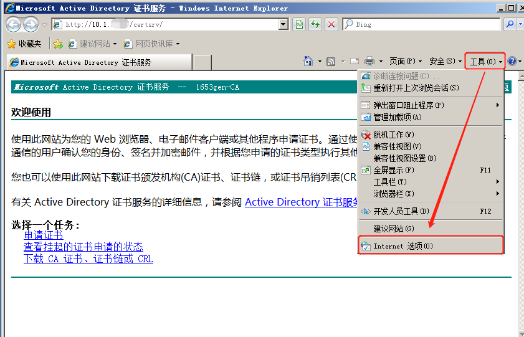Select 重新打开上次浏览会话(S) menu item

click(x=431, y=88)
